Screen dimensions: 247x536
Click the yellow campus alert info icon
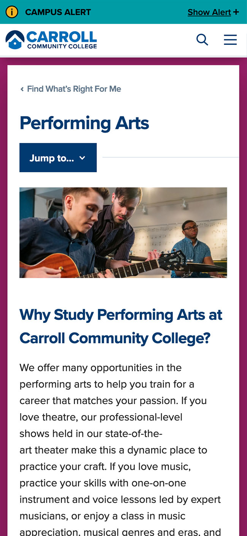(x=12, y=12)
